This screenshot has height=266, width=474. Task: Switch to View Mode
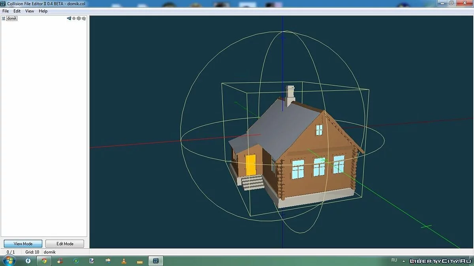point(23,244)
